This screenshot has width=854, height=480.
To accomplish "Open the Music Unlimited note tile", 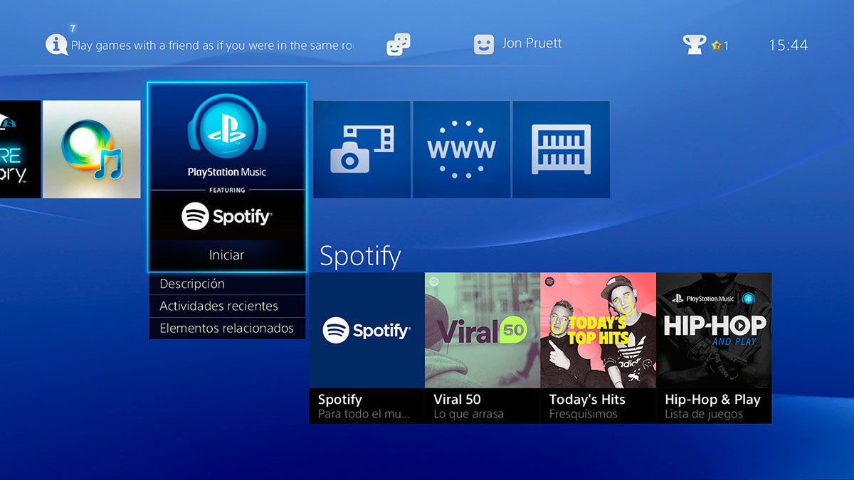I will point(91,149).
